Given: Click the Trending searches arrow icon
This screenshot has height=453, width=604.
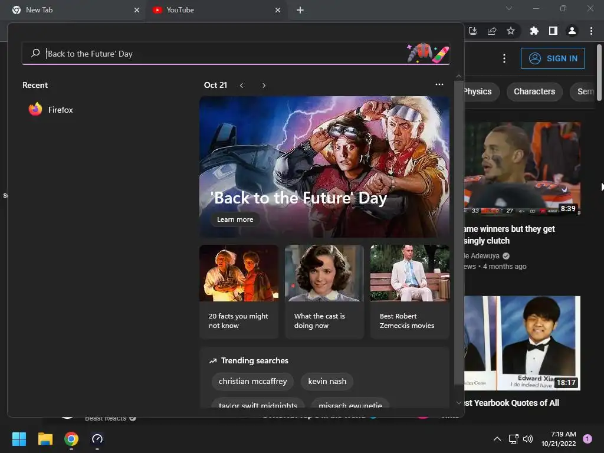Looking at the screenshot, I should [x=212, y=361].
